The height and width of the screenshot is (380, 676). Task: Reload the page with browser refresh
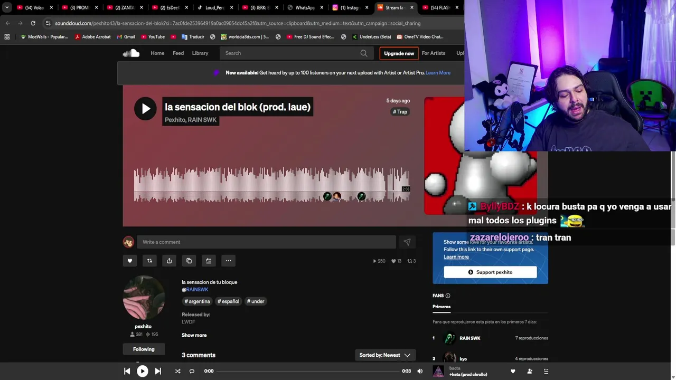[33, 23]
